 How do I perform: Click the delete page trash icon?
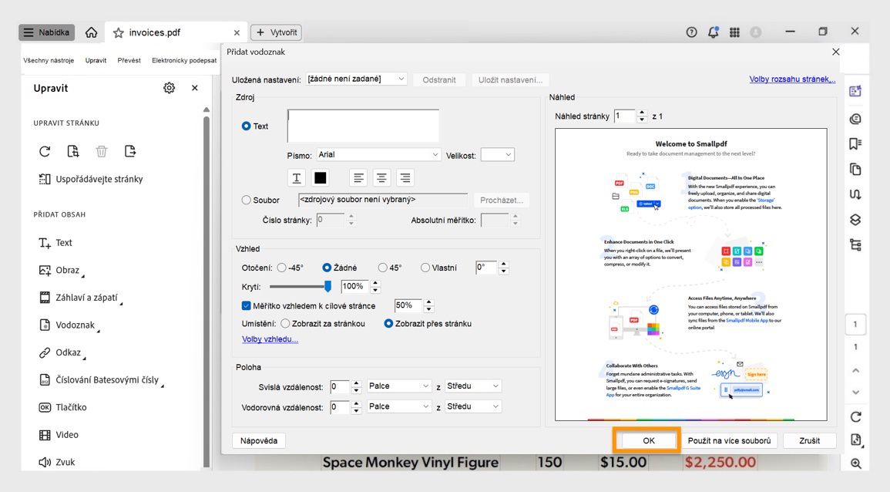[x=102, y=151]
